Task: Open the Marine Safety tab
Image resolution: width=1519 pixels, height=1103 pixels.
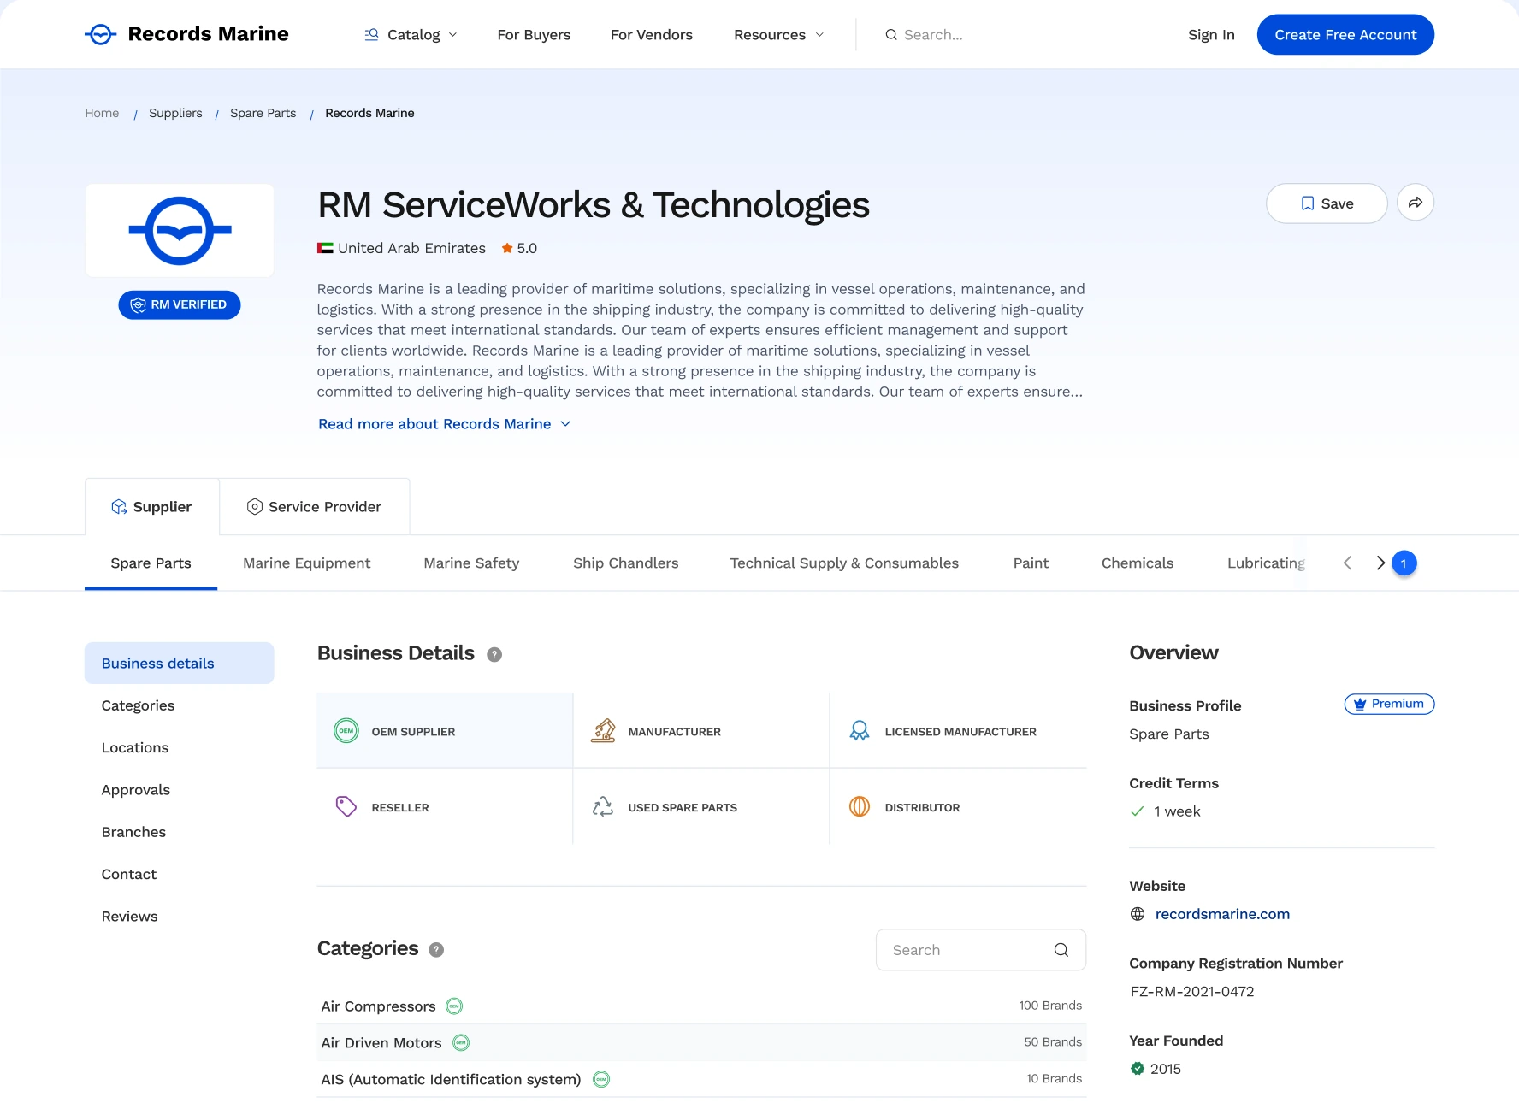Action: click(x=471, y=563)
